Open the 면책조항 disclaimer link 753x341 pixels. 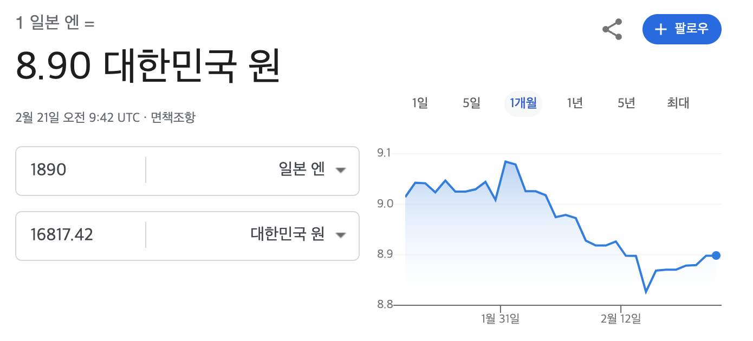[x=174, y=116]
